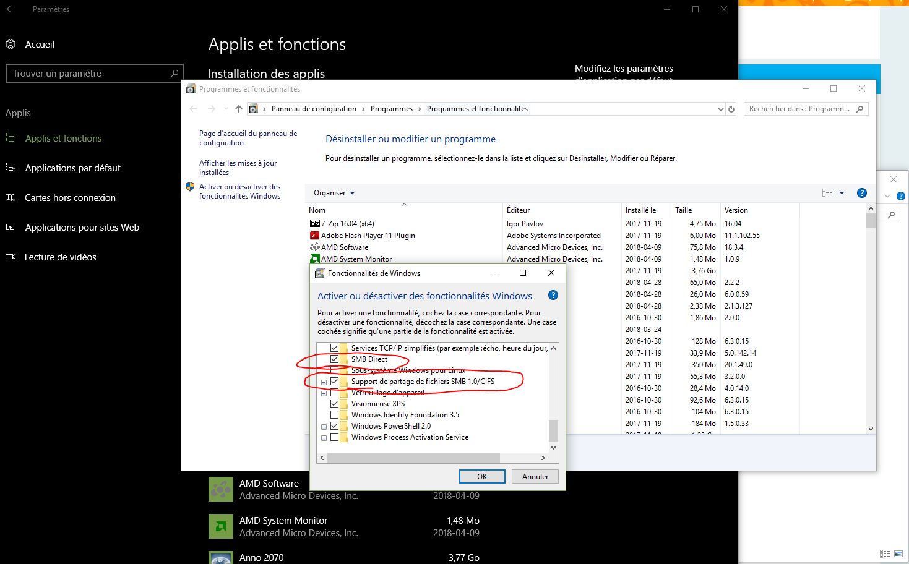The height and width of the screenshot is (564, 909).
Task: Click search icon in rightmost background window
Action: 891,215
